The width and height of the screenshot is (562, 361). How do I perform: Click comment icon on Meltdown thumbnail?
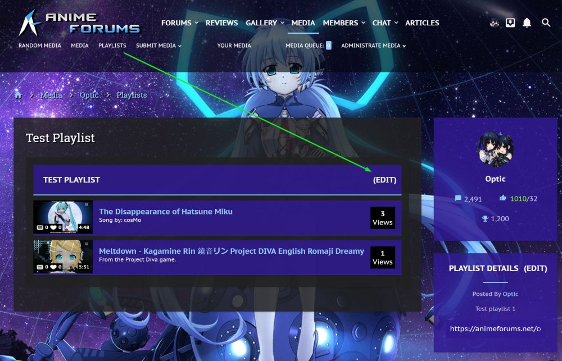40,267
